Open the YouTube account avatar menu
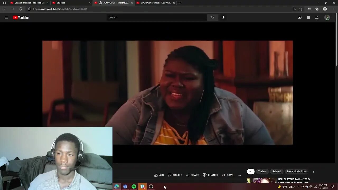The width and height of the screenshot is (338, 190). 327,17
